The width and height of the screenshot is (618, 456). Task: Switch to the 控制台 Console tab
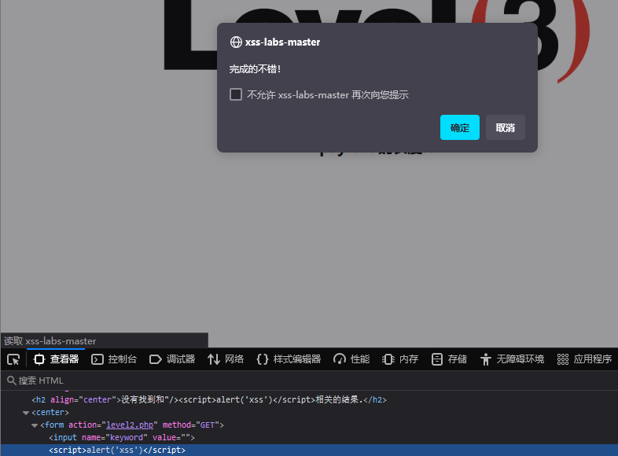(x=114, y=359)
